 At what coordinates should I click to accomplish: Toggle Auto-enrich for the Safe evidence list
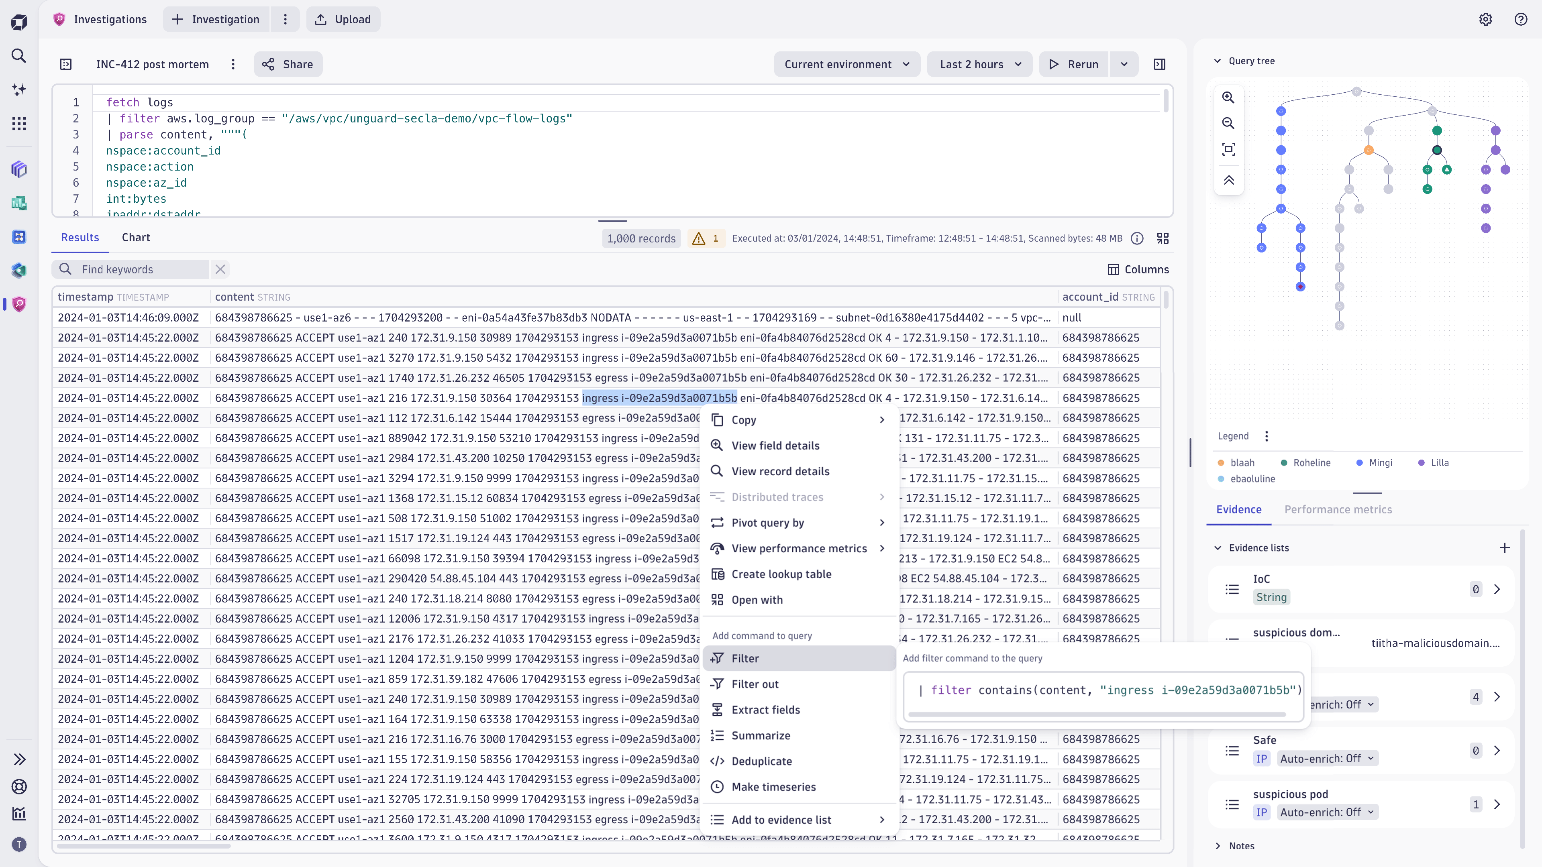coord(1327,758)
